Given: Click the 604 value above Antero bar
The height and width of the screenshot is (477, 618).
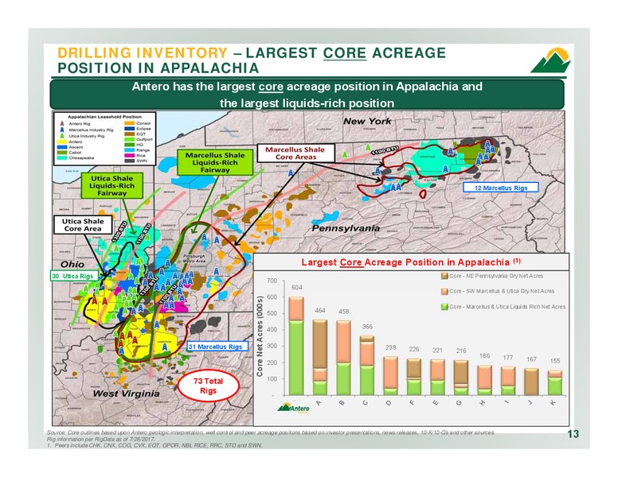Looking at the screenshot, I should (297, 288).
